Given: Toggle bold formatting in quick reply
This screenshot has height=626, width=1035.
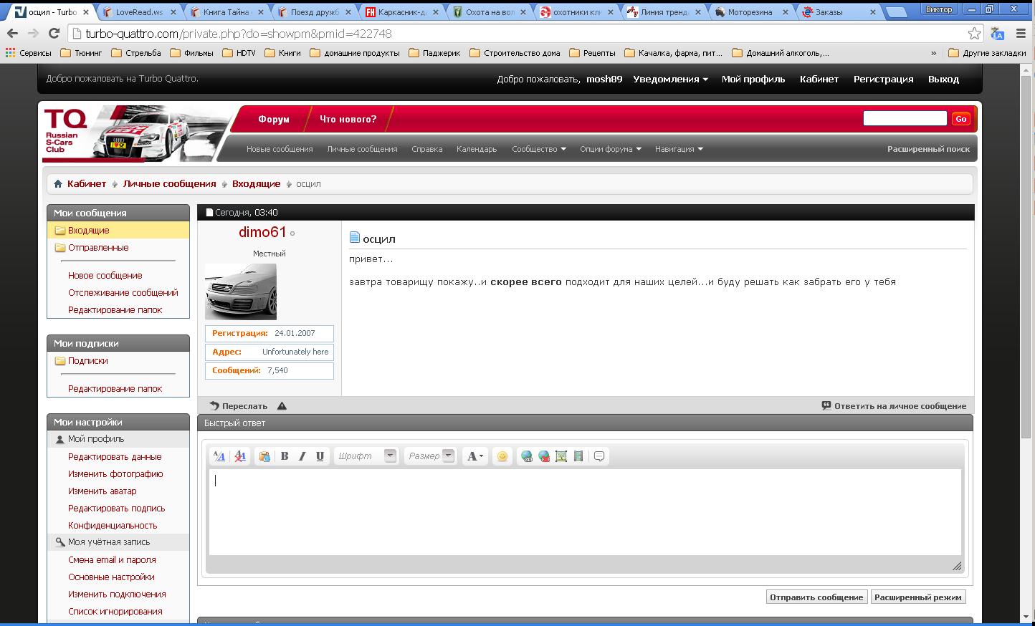Looking at the screenshot, I should coord(285,456).
